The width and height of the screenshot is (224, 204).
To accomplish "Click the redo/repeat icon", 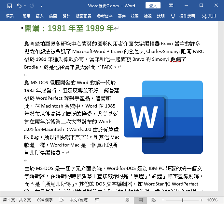I will (x=32, y=6).
